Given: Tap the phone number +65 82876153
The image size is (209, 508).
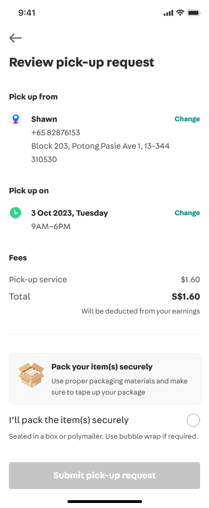Looking at the screenshot, I should coord(56,132).
